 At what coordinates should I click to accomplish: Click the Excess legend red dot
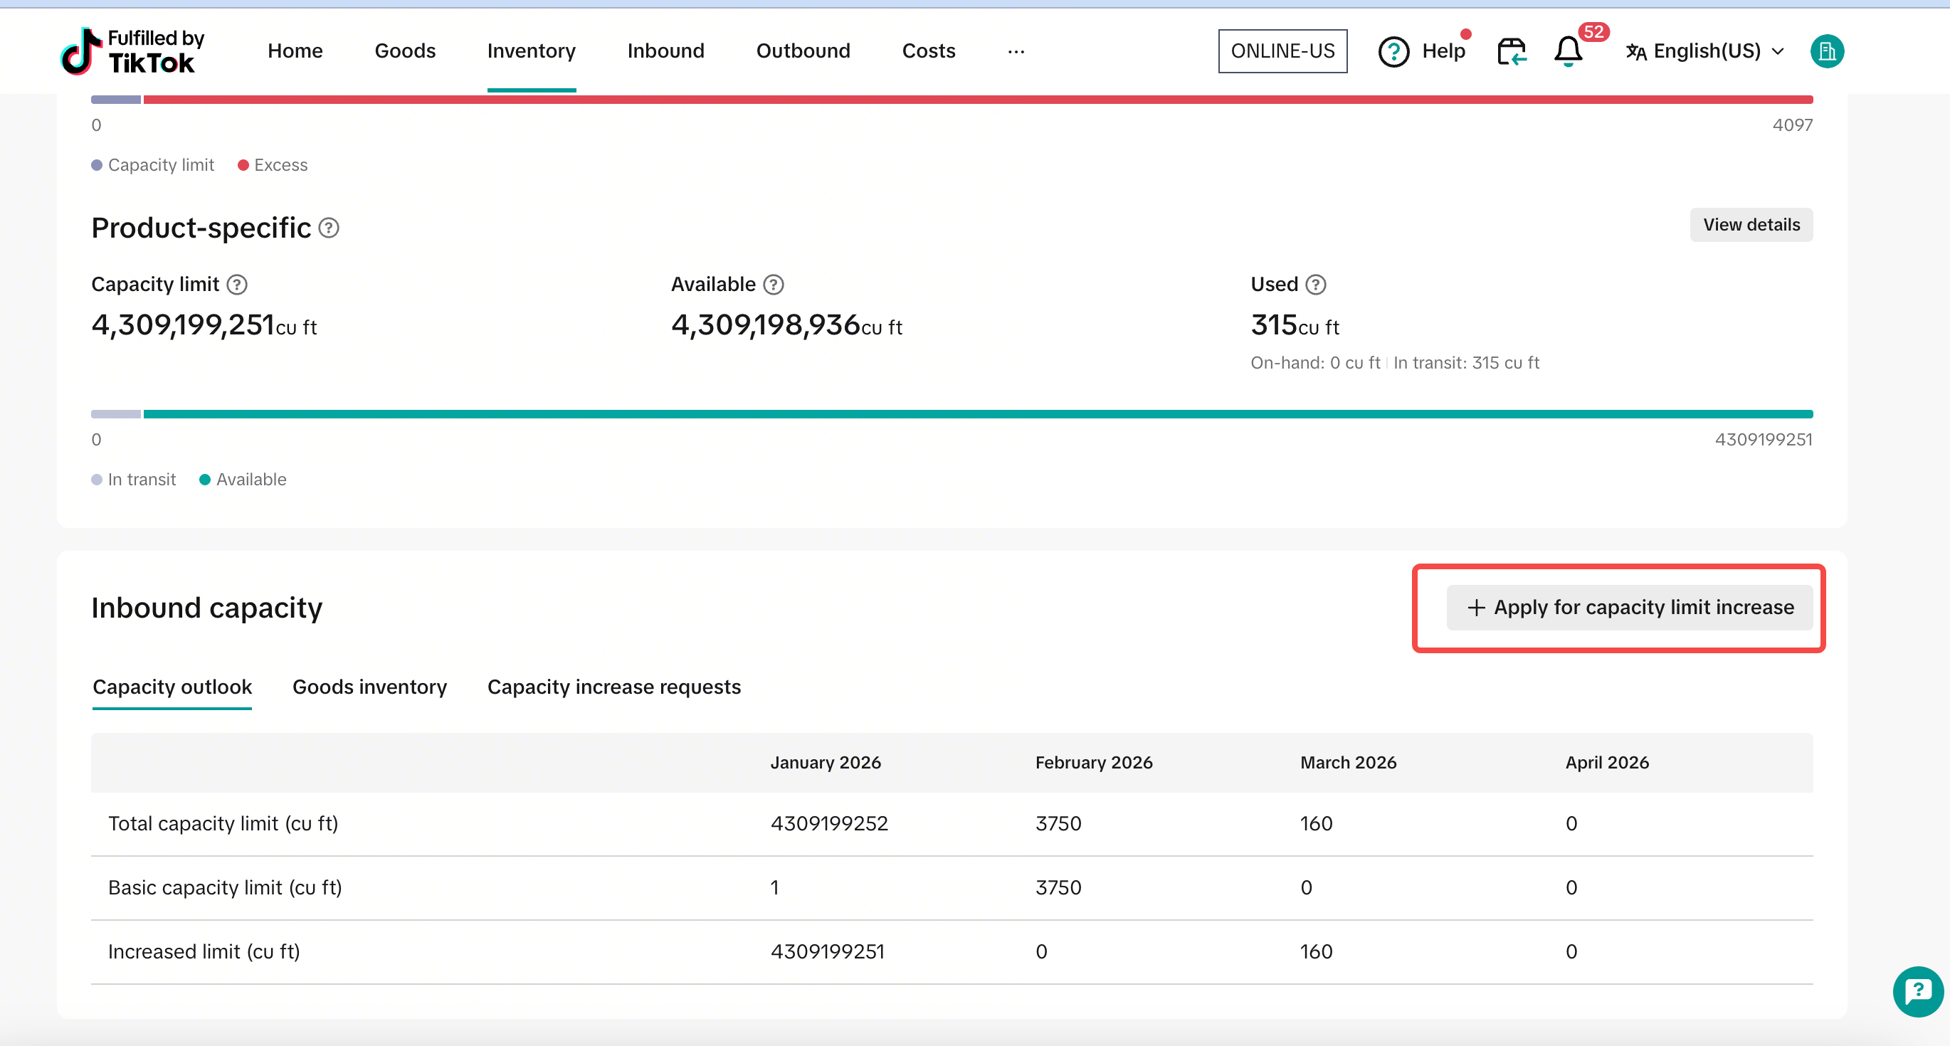pos(243,165)
